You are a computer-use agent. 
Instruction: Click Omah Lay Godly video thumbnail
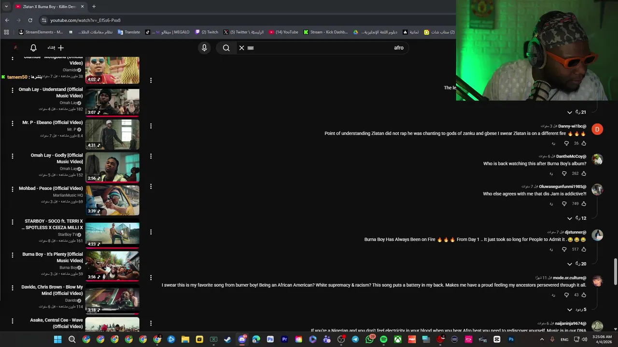click(x=112, y=168)
